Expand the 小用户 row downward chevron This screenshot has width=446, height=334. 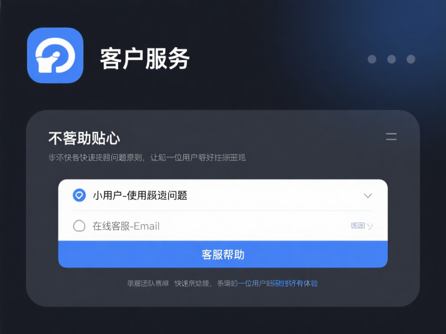point(368,196)
